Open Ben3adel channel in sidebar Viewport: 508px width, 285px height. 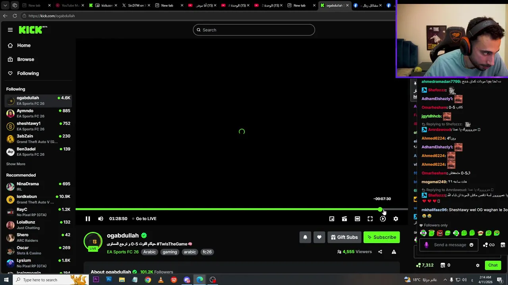pos(38,152)
